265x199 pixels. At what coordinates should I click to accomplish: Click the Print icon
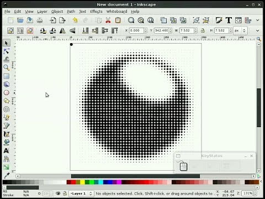[40, 20]
